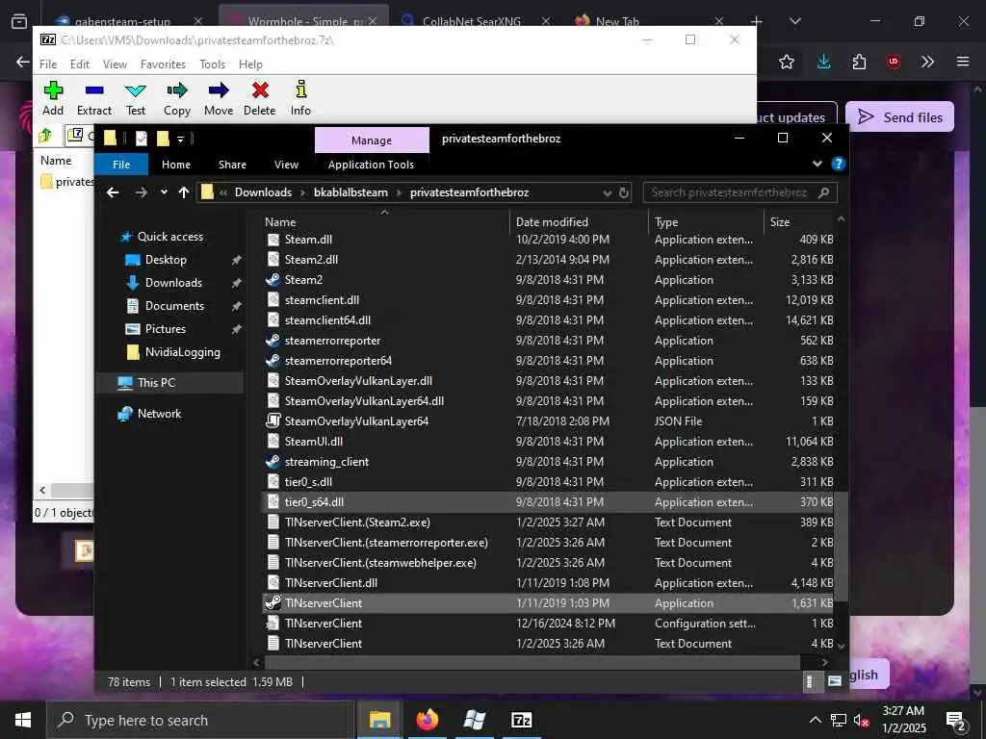Switch to the View ribbon tab in Explorer
This screenshot has height=739, width=986.
click(x=286, y=165)
